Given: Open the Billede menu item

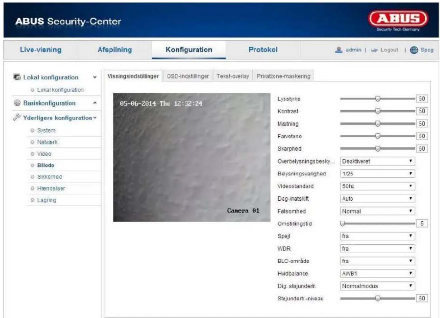Looking at the screenshot, I should [x=47, y=165].
